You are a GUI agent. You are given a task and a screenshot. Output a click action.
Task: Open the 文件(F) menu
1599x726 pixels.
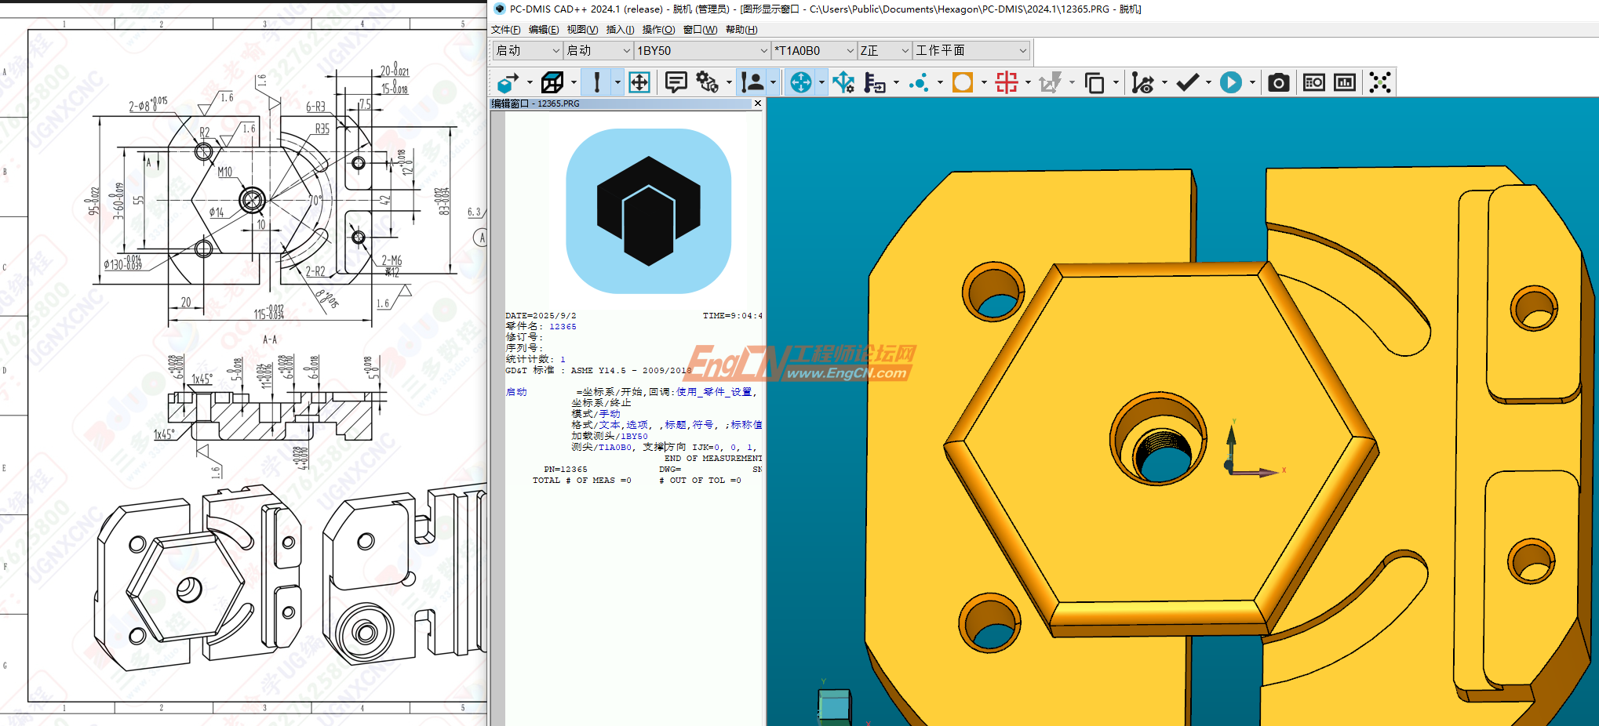pyautogui.click(x=505, y=30)
